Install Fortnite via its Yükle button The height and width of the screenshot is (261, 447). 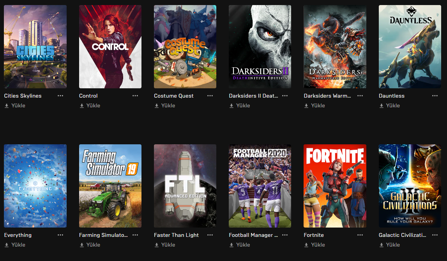pos(314,245)
